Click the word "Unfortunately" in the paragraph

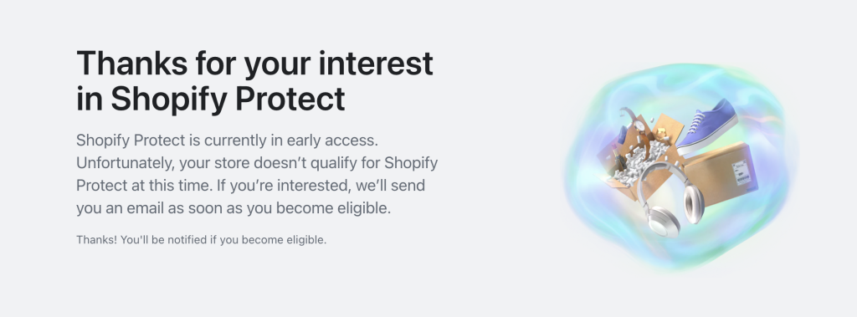(x=126, y=163)
